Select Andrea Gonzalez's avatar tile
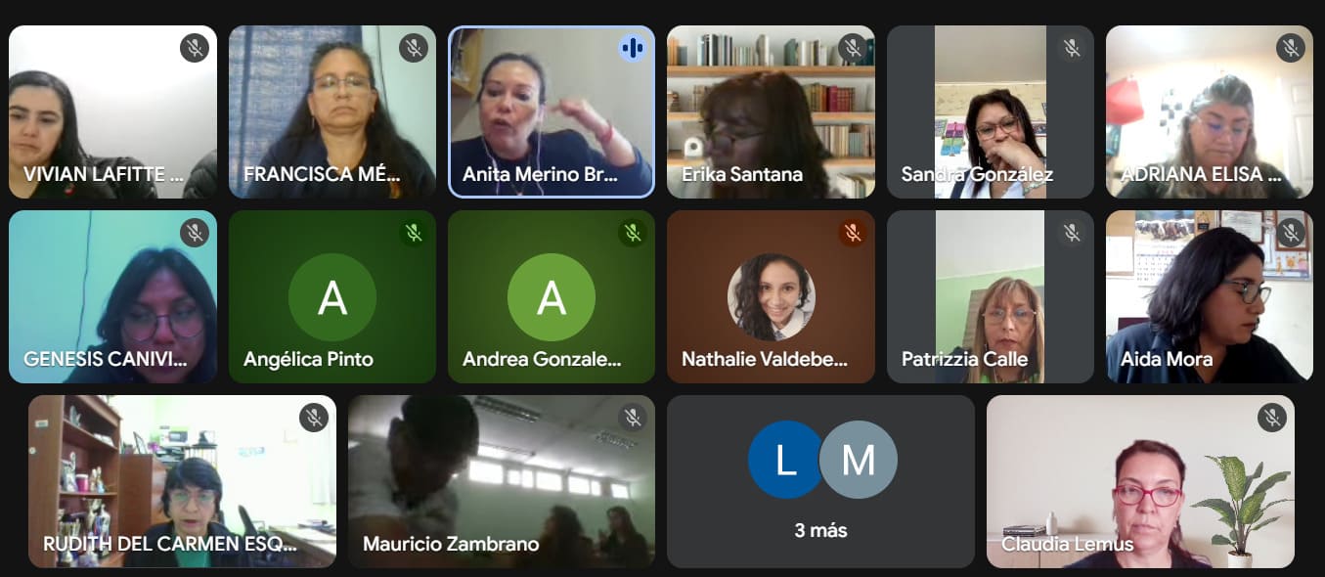This screenshot has width=1325, height=577. tap(552, 296)
